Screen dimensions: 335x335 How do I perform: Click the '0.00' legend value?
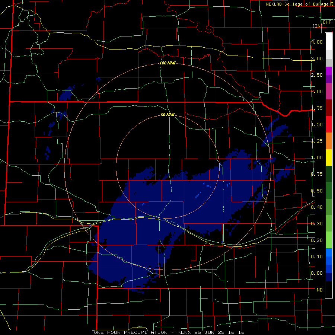pos(317,273)
